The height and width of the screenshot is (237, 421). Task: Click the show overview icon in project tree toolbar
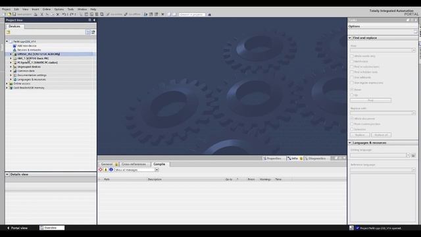click(88, 32)
